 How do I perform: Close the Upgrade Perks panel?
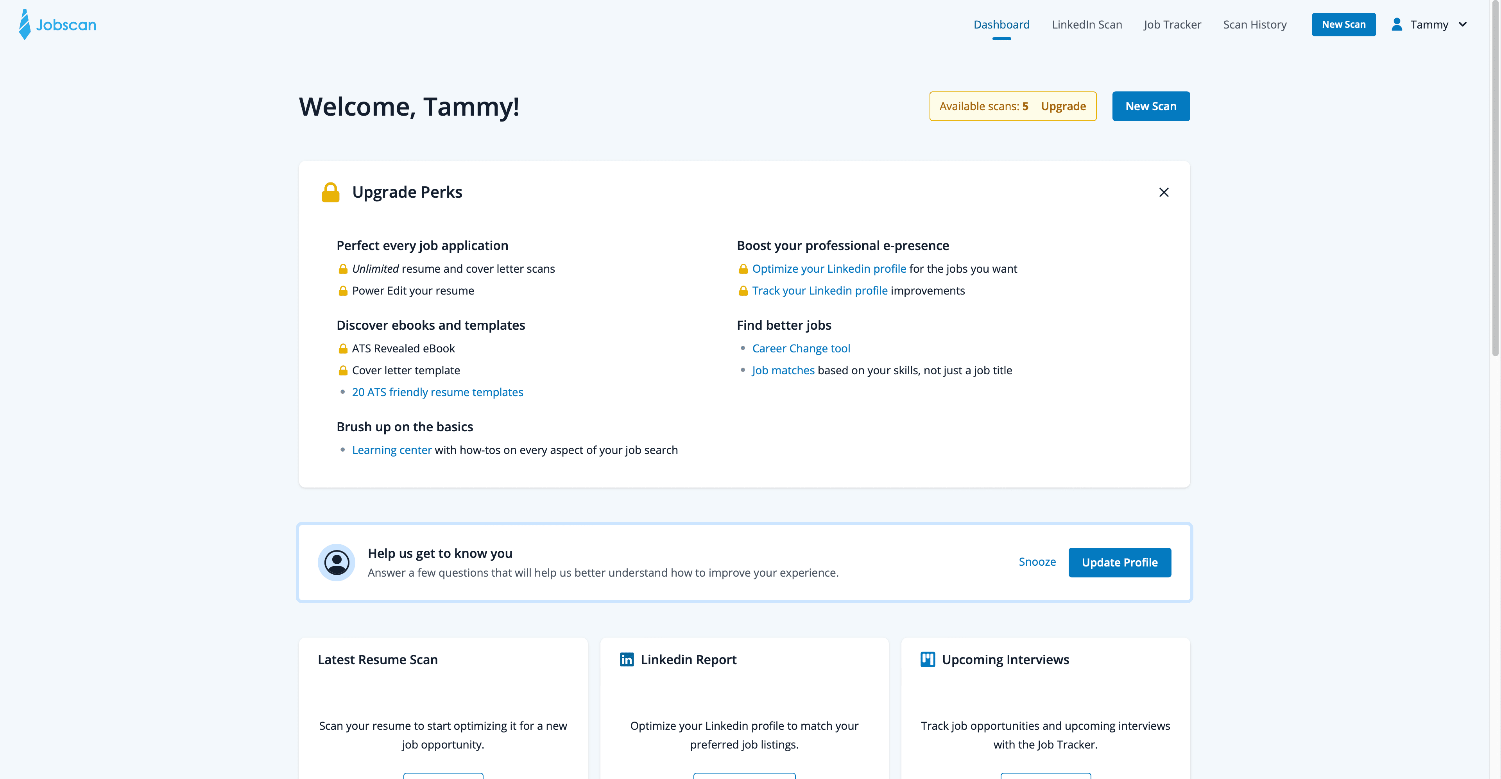tap(1164, 192)
